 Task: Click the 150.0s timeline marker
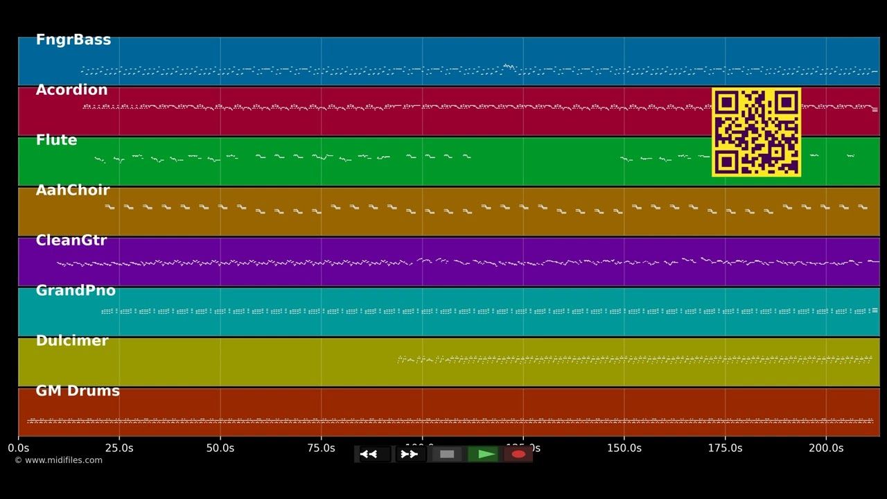[x=624, y=448]
